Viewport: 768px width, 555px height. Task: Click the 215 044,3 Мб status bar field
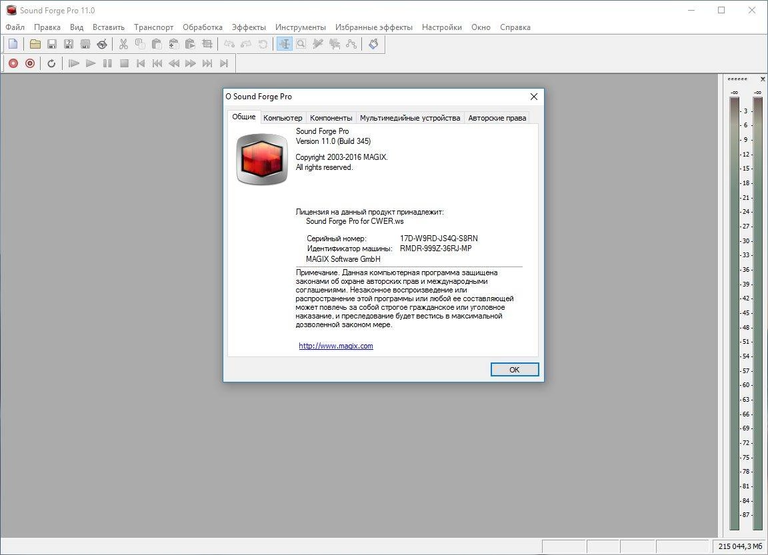click(740, 546)
